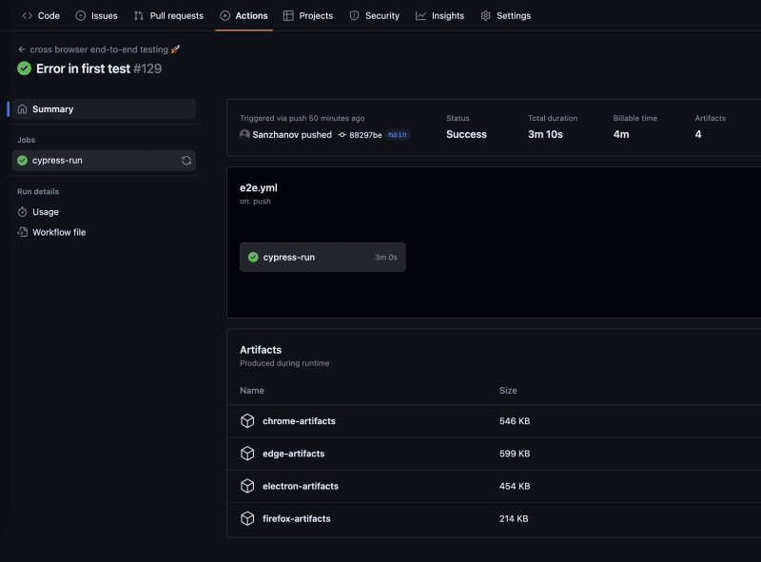Click the 454 KB size value
Viewport: 761px width, 562px height.
[x=515, y=486]
